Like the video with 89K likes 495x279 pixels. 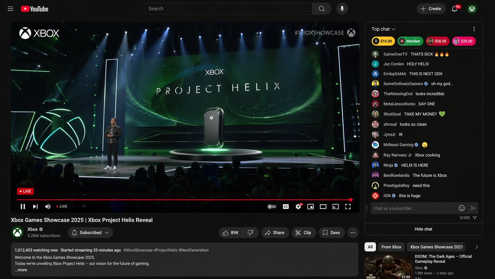[231, 233]
